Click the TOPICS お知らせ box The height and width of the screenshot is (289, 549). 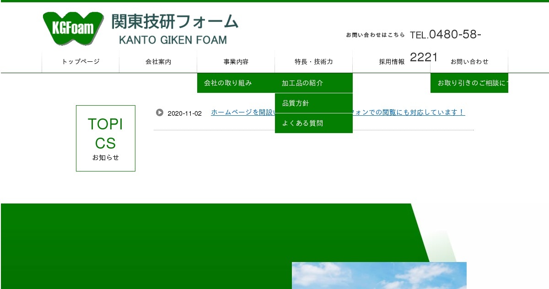(x=105, y=138)
